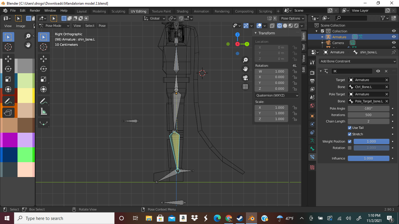Viewport: 399px width, 224px height.
Task: Open the Pose menu in the viewport header
Action: [102, 26]
